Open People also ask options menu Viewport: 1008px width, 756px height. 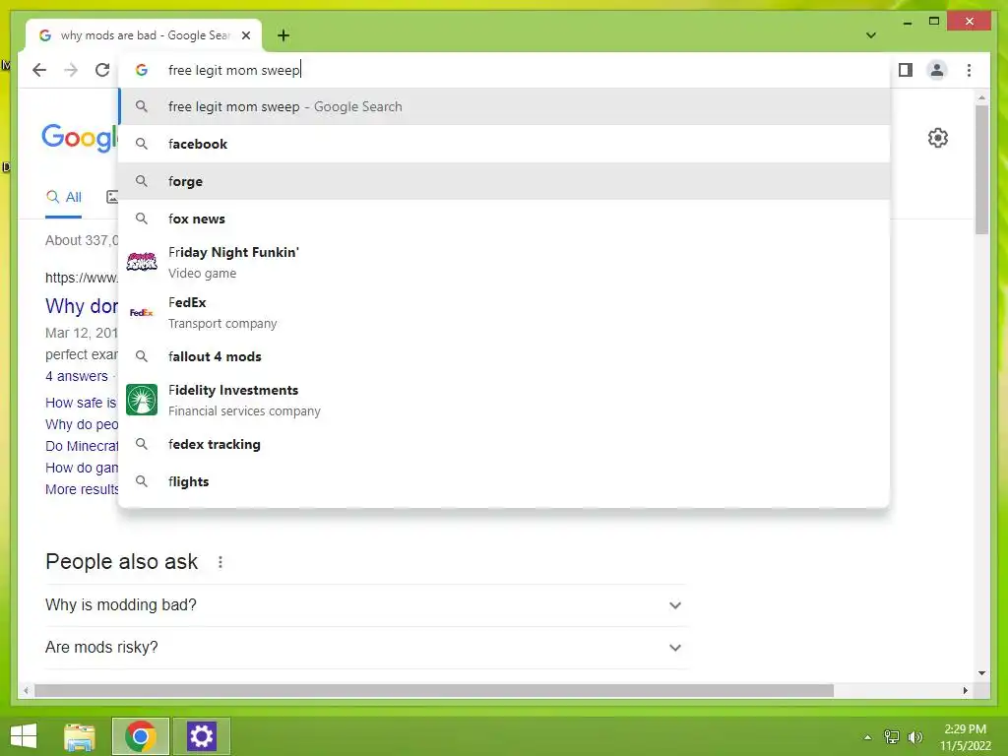(220, 562)
